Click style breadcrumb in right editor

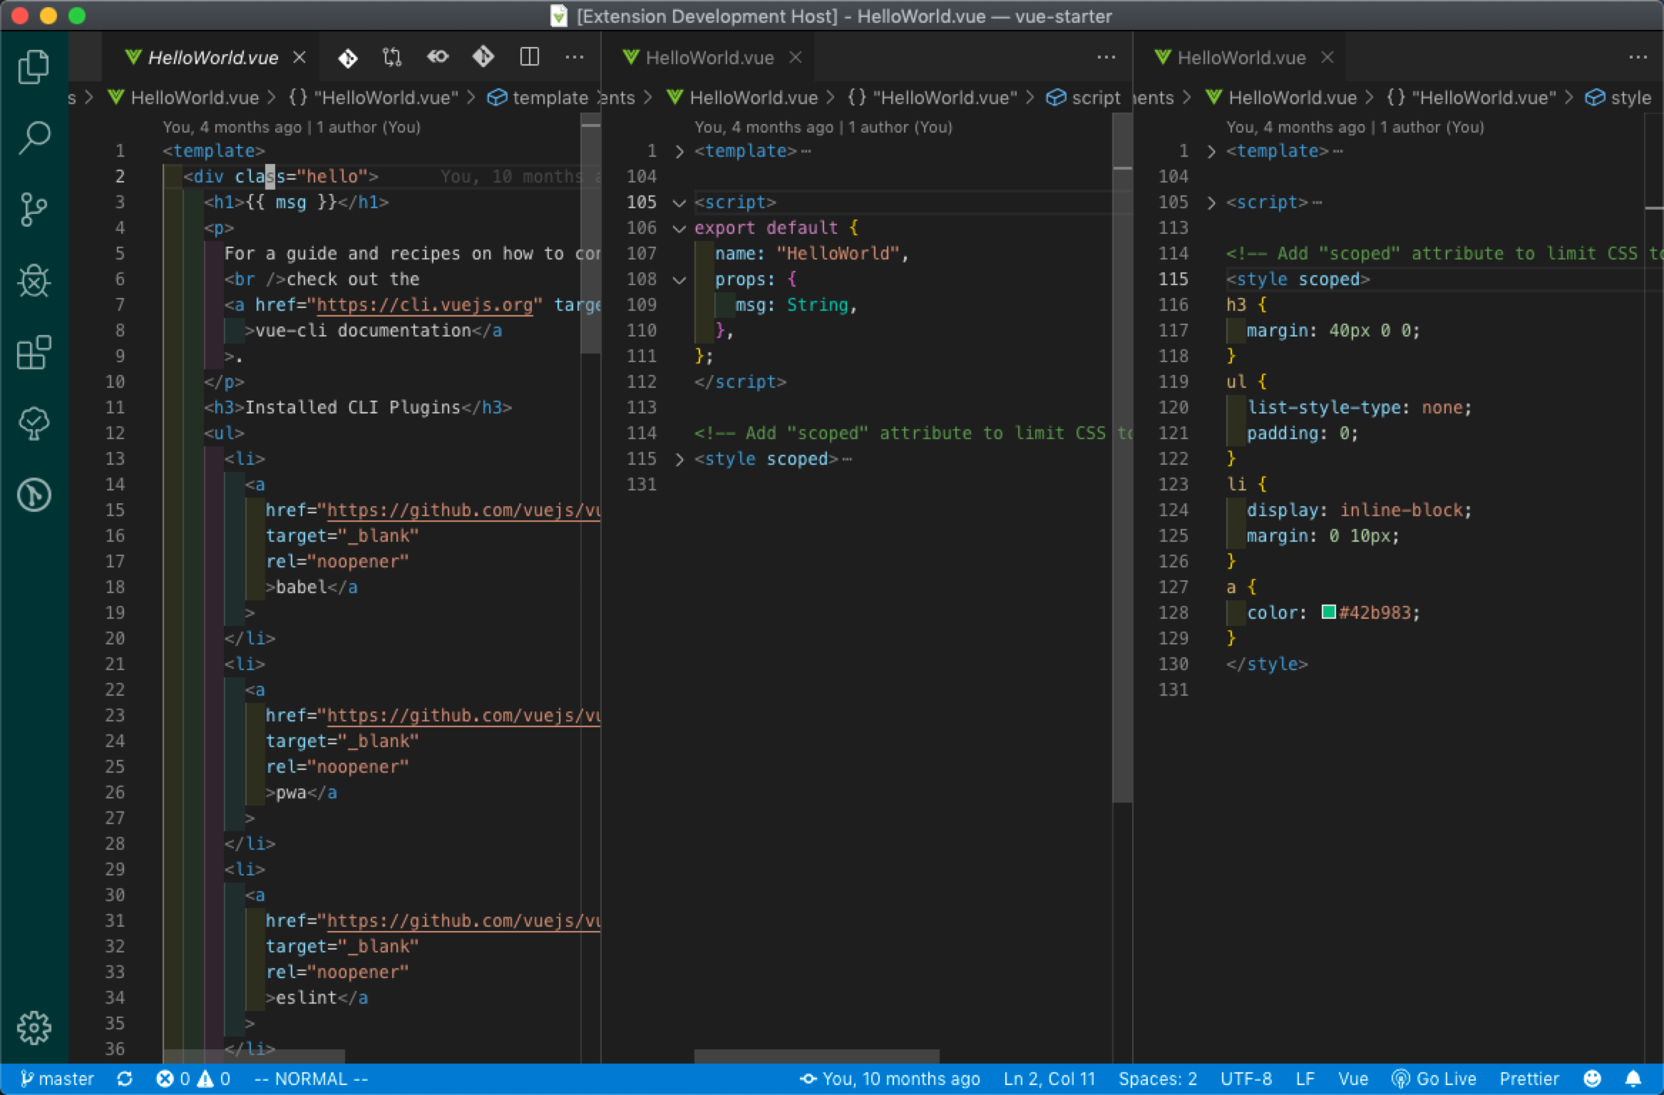pos(1618,98)
